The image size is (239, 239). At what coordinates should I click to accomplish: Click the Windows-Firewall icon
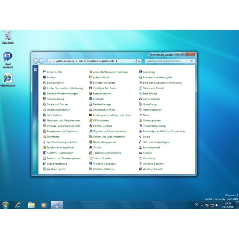click(x=140, y=169)
